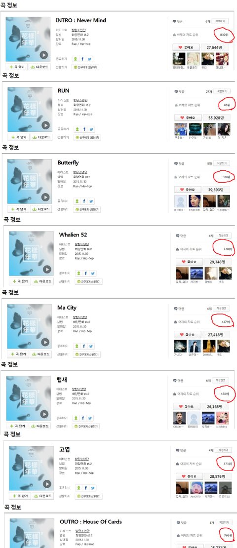Open first fan profile thumbnail under RUN
The image size is (237, 548).
pyautogui.click(x=181, y=129)
